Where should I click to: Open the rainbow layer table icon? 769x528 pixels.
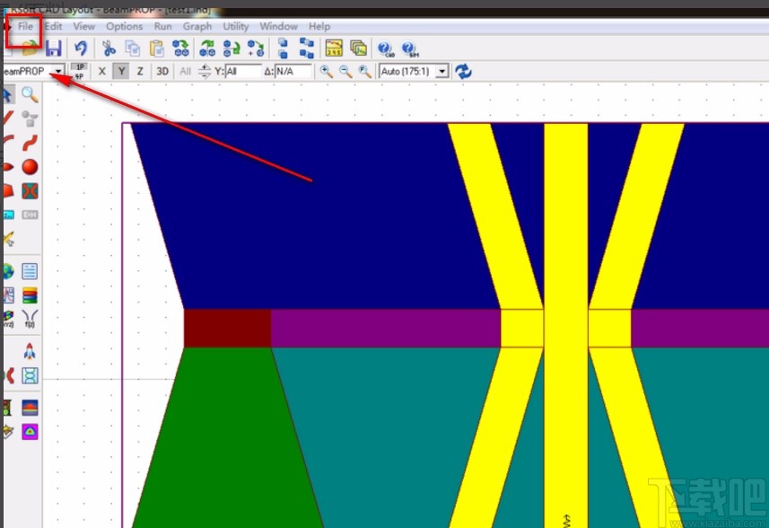pyautogui.click(x=30, y=295)
